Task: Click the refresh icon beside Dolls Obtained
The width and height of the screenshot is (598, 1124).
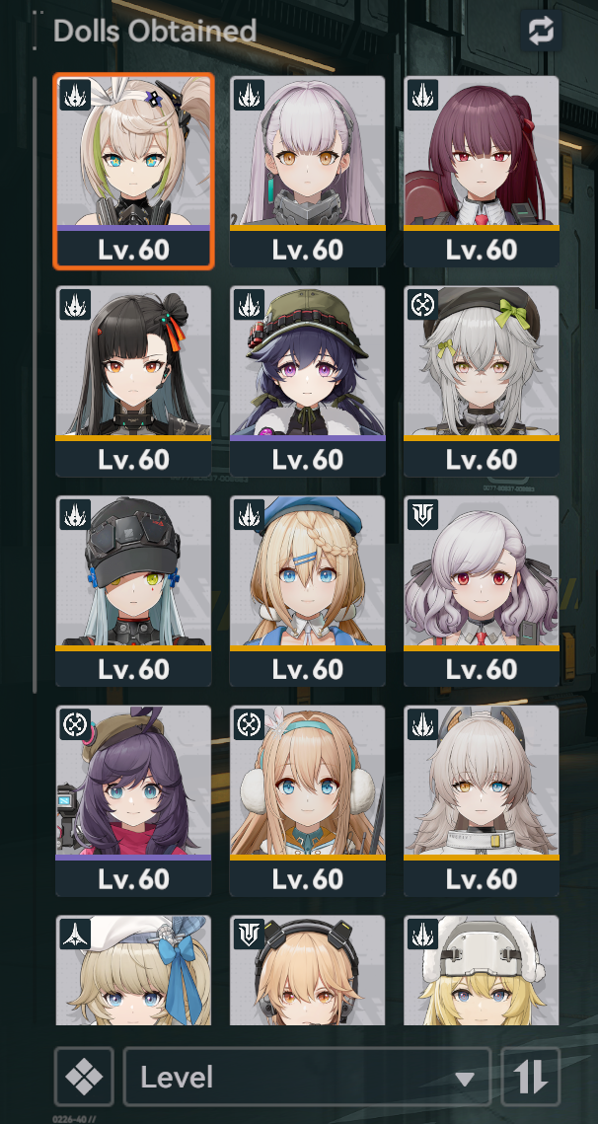Action: pos(540,31)
